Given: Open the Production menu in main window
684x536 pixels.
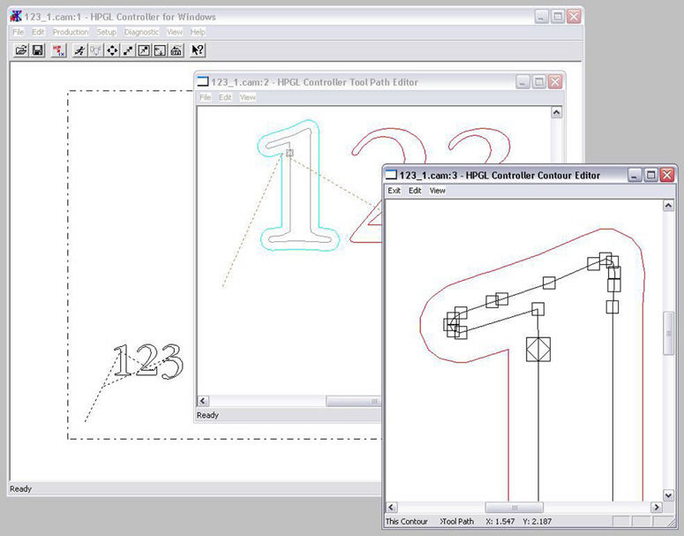Looking at the screenshot, I should pos(71,32).
